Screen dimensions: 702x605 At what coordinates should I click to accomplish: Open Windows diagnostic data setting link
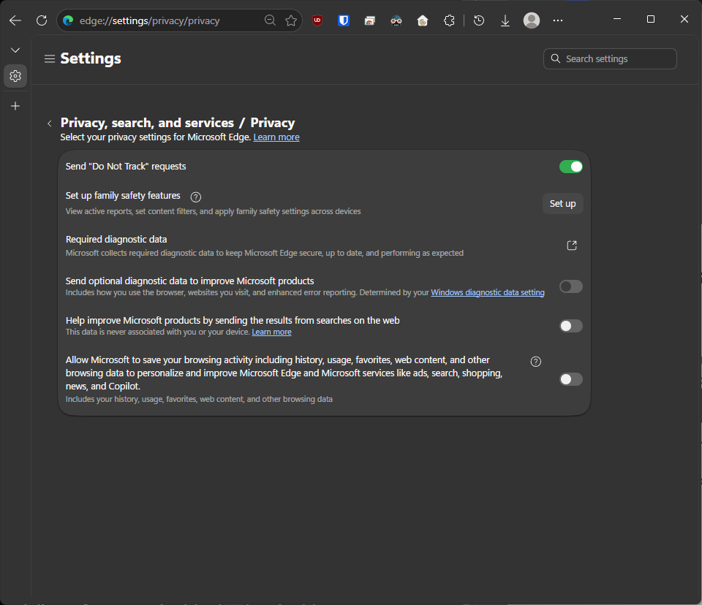[488, 293]
